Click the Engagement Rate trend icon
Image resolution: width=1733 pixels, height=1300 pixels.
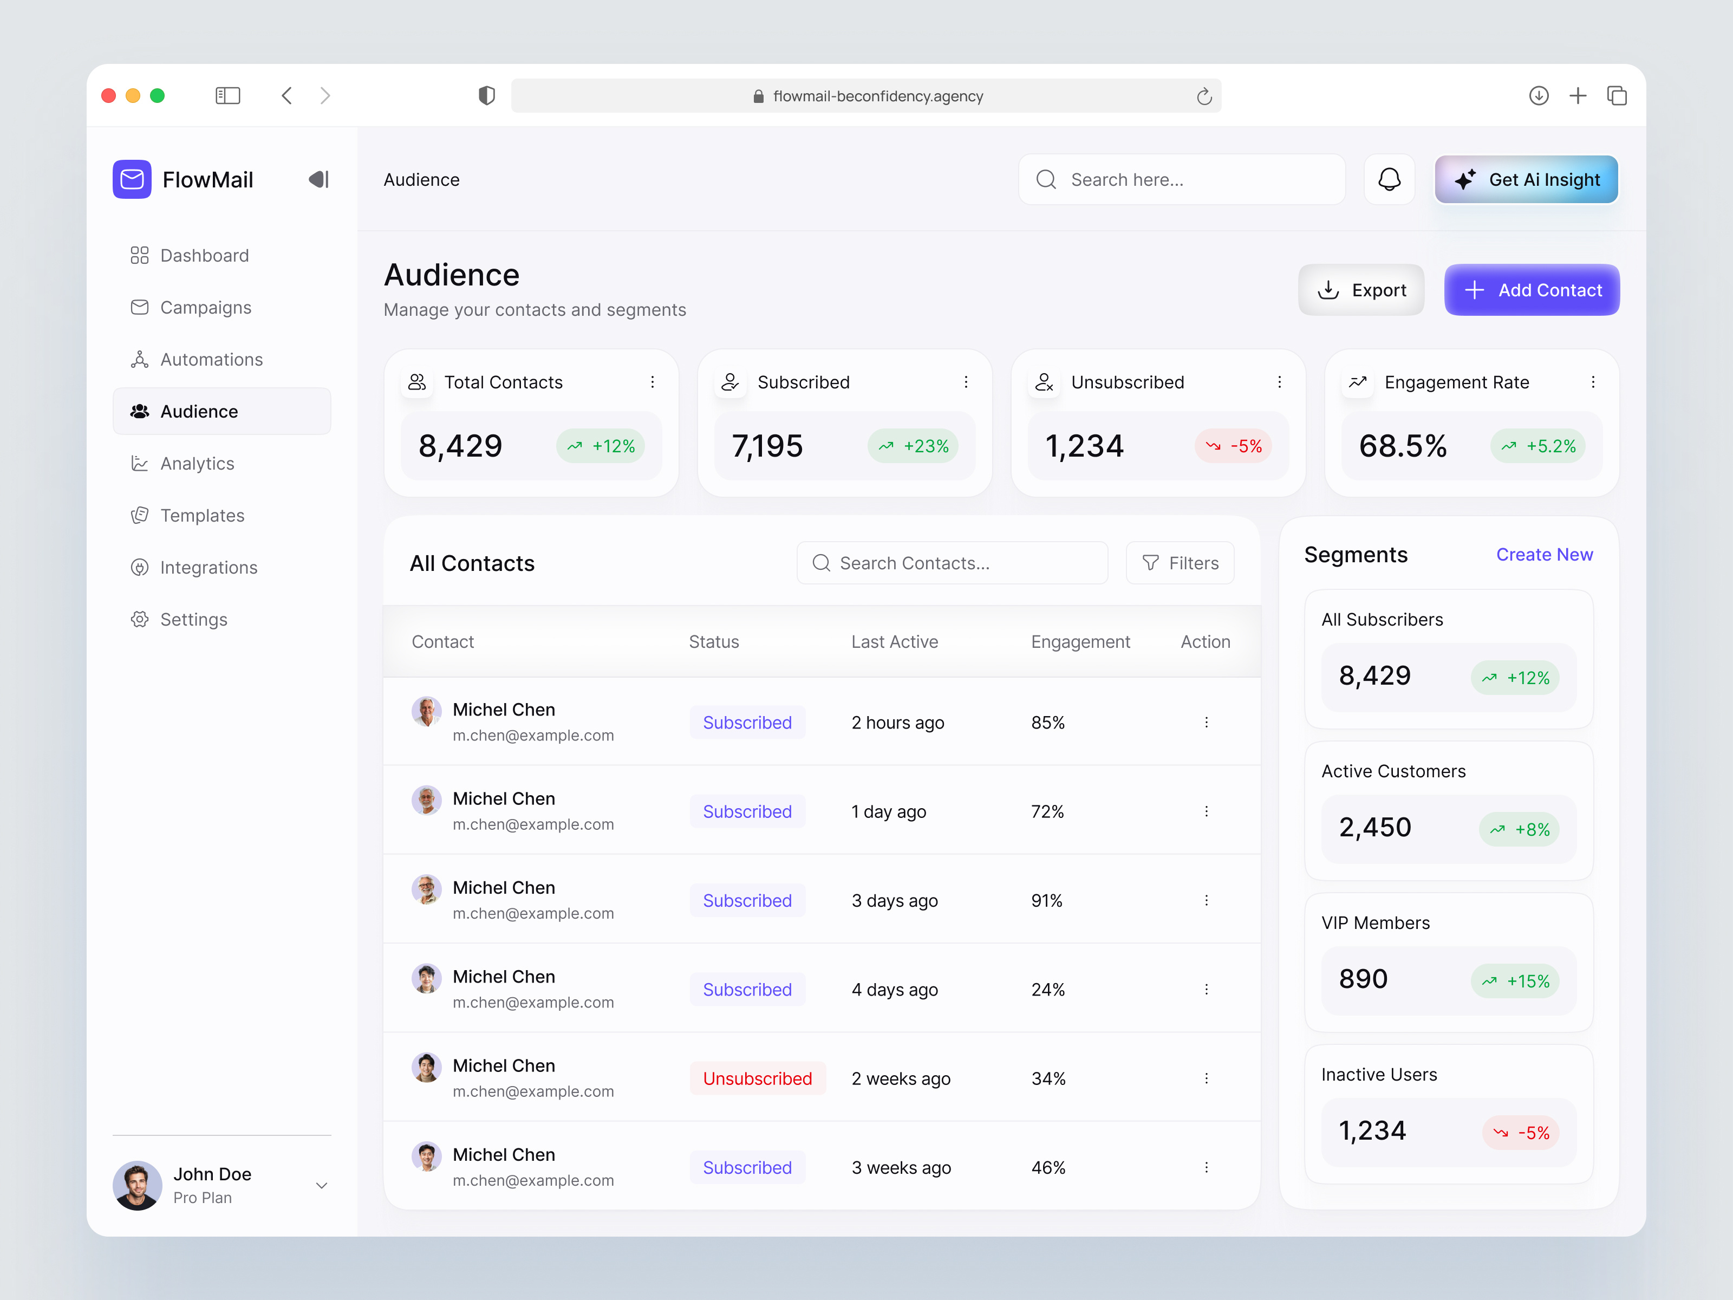(x=1357, y=382)
